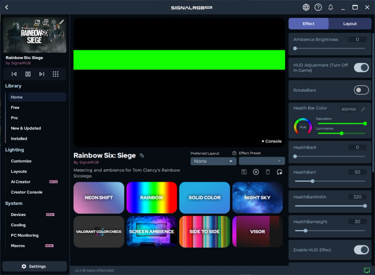Image resolution: width=375 pixels, height=275 pixels.
Task: Open the Preferred Layout dropdown
Action: 213,161
